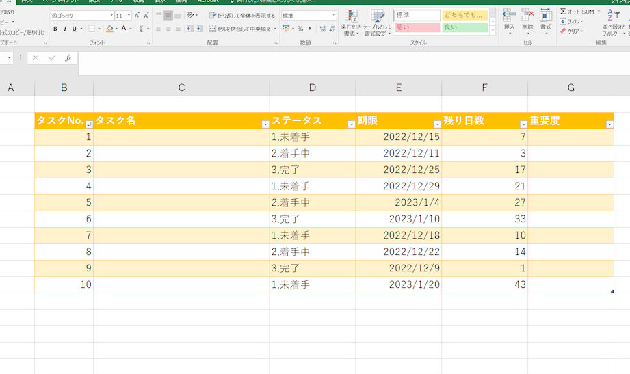Open 並べ替えとフィルター menu
Viewport: 630px width, 374px height.
(614, 23)
